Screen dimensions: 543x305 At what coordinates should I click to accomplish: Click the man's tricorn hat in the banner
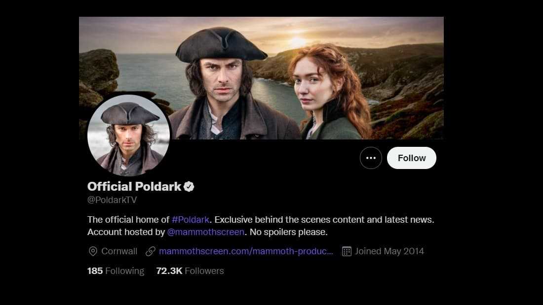click(x=221, y=45)
